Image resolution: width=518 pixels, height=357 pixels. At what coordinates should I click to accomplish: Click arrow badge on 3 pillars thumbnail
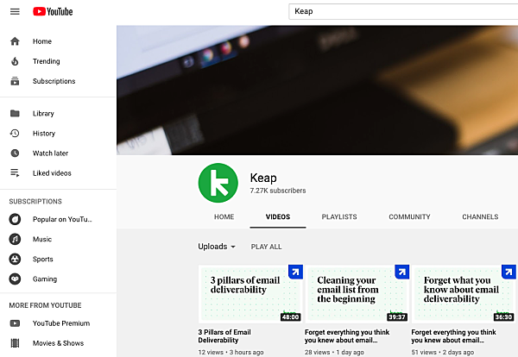coord(295,272)
